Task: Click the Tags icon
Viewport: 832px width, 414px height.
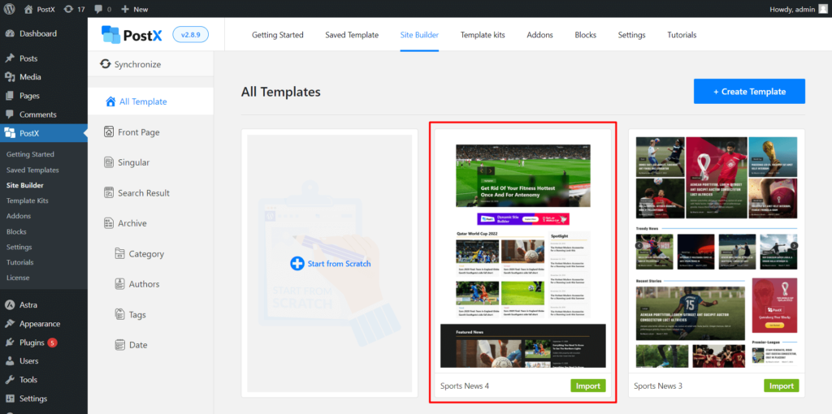Action: 120,314
